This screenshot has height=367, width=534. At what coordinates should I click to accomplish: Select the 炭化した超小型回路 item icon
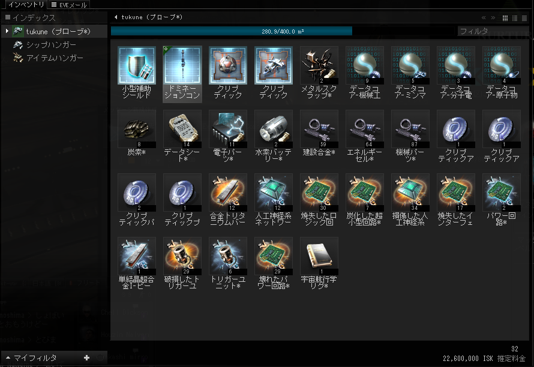point(365,192)
